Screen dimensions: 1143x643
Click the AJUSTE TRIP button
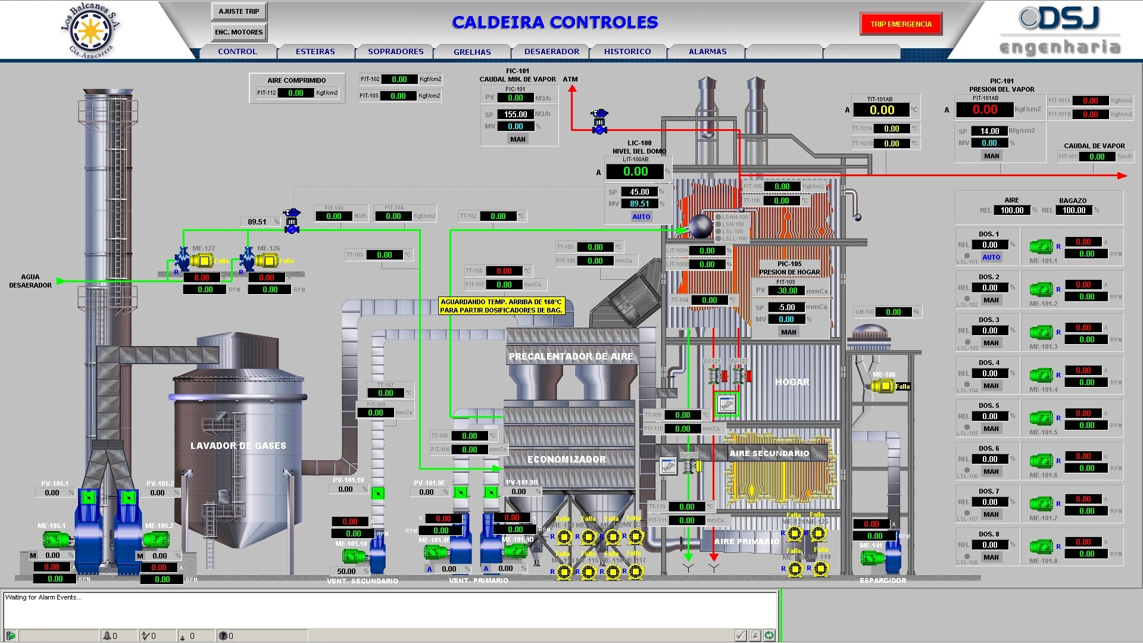point(239,11)
